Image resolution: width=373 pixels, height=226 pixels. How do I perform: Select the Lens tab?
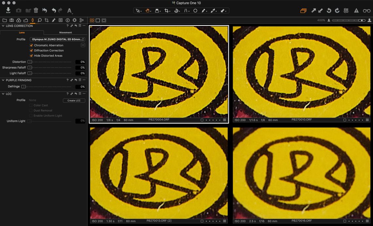[22, 32]
